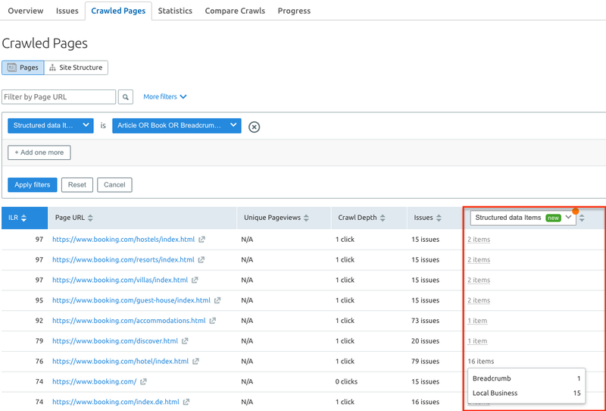Click 79 issues in hotel/index row

click(425, 361)
